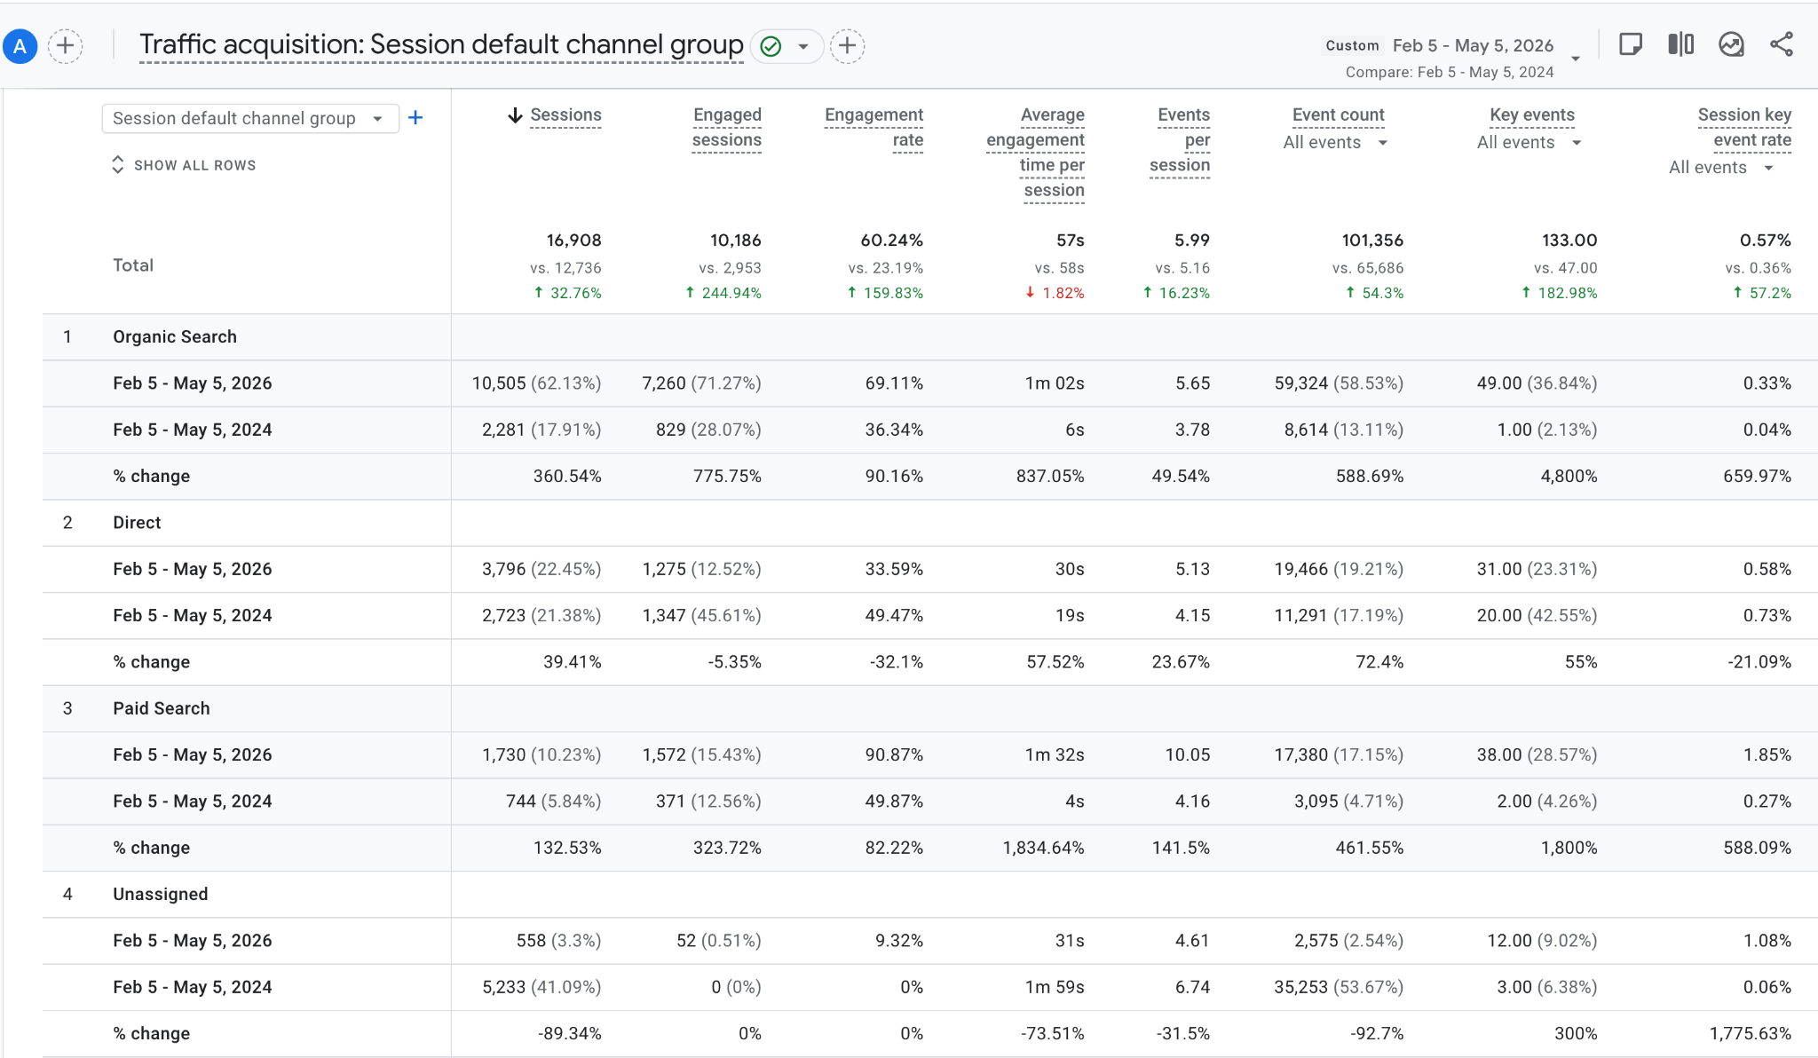Open the Insights trend icon
This screenshot has width=1818, height=1058.
[1731, 44]
